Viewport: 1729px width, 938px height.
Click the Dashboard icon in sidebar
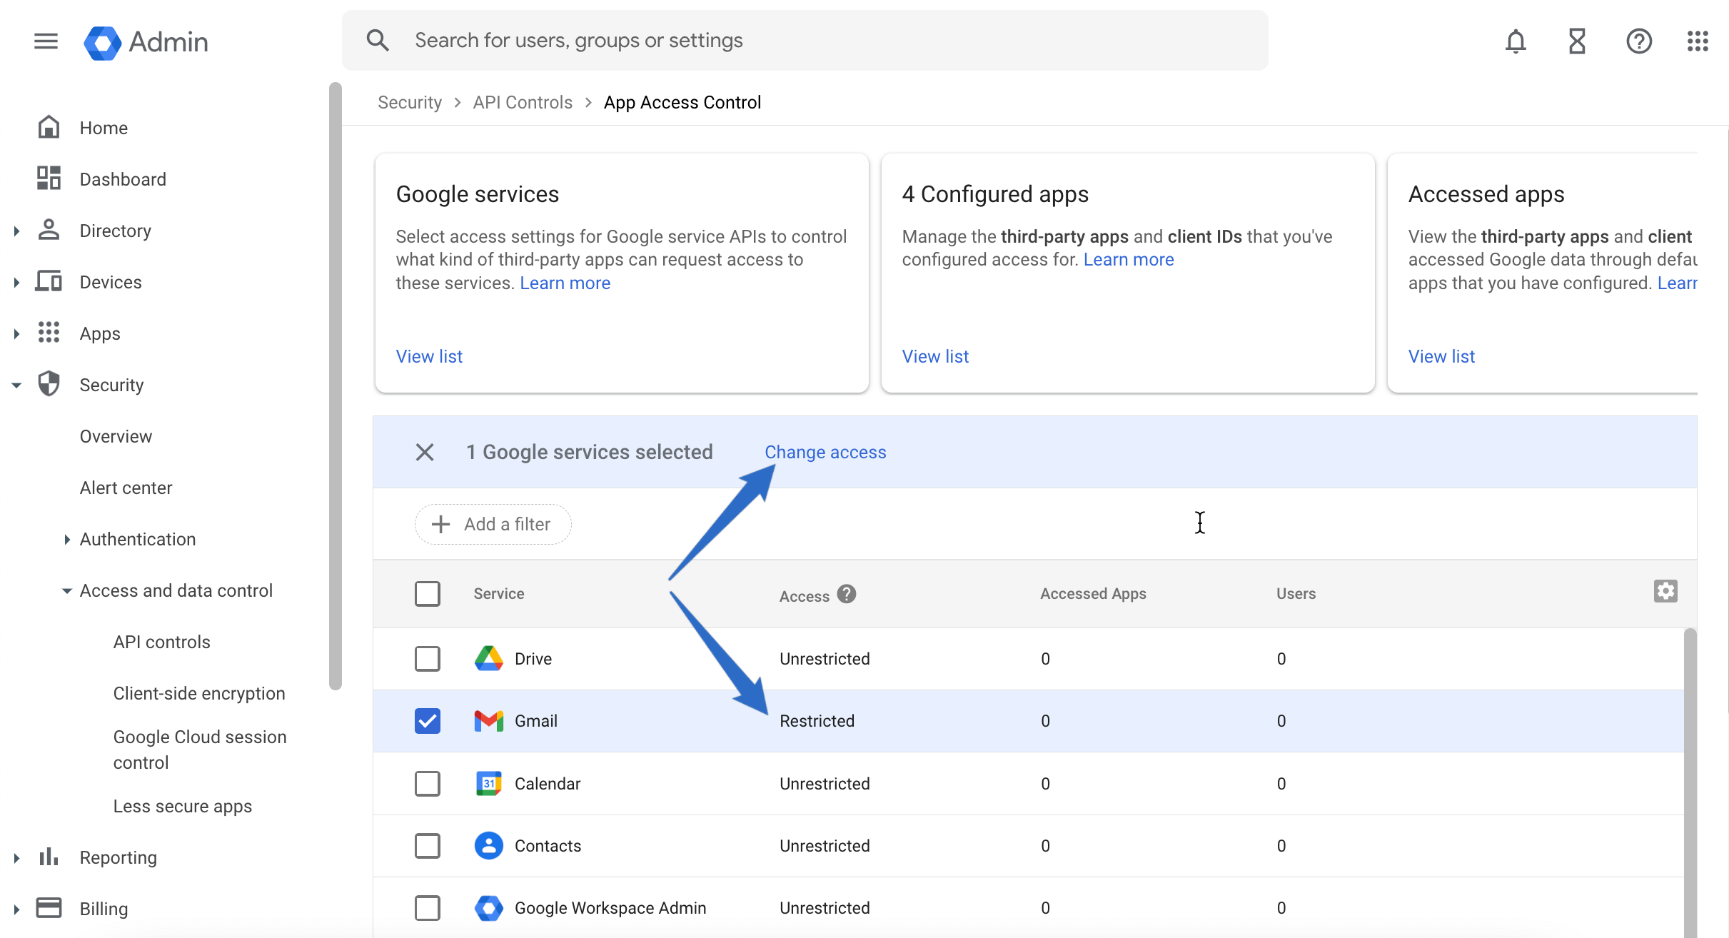(49, 178)
